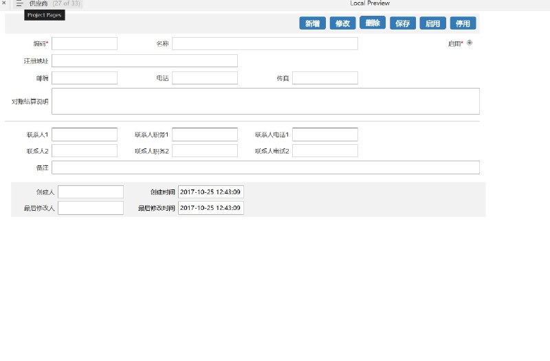Click the 保存 button

(403, 23)
